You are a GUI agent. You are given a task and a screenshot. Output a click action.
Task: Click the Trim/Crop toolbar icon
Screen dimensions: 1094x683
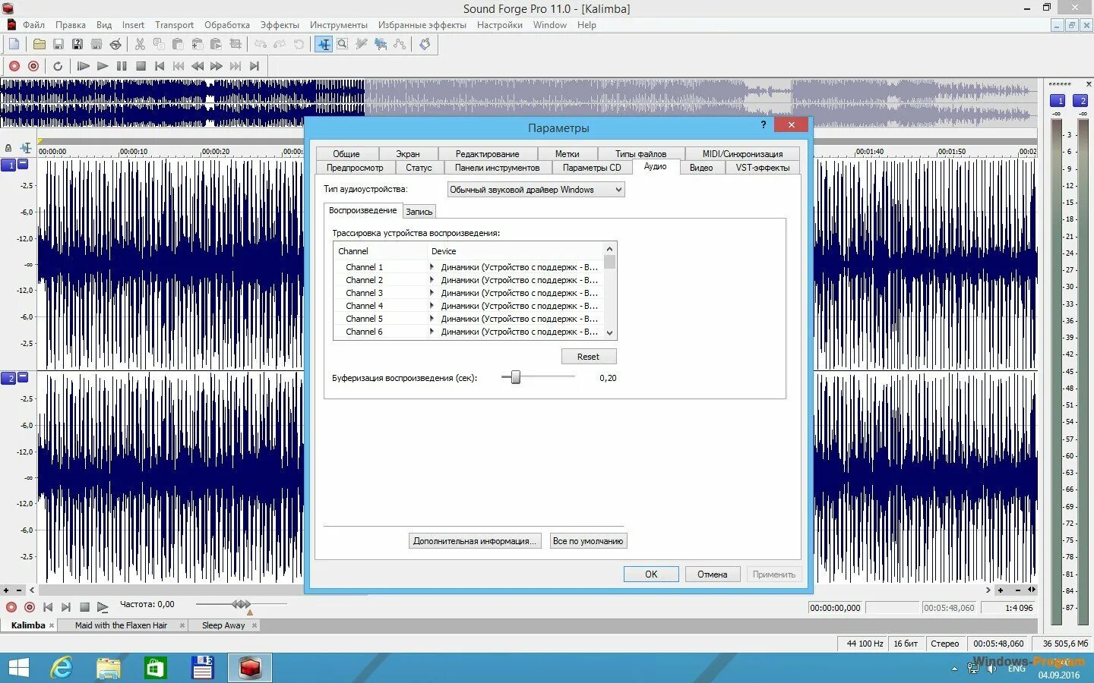236,44
